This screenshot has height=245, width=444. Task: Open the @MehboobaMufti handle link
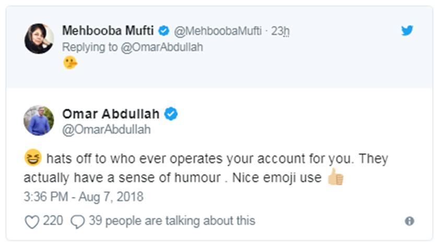click(217, 31)
